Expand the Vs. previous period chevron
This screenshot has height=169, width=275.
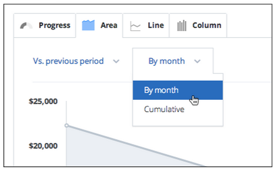point(116,61)
